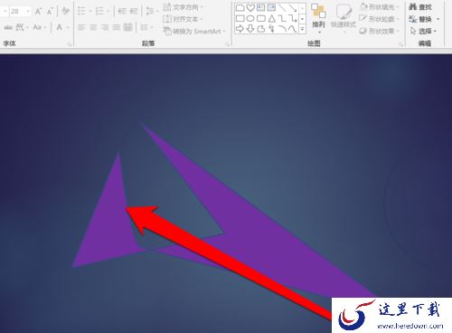Select the triangle shape tool
The width and height of the screenshot is (452, 333).
pos(272,19)
